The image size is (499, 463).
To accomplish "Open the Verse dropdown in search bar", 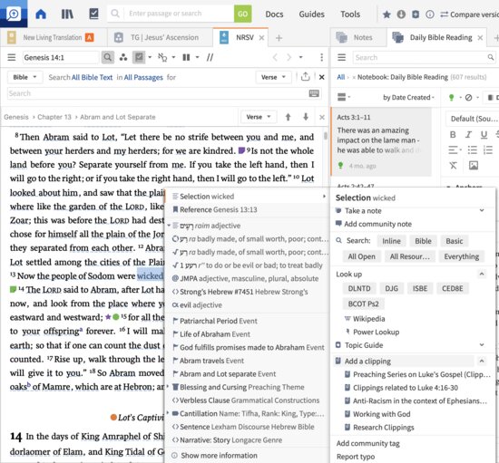I will tap(273, 77).
